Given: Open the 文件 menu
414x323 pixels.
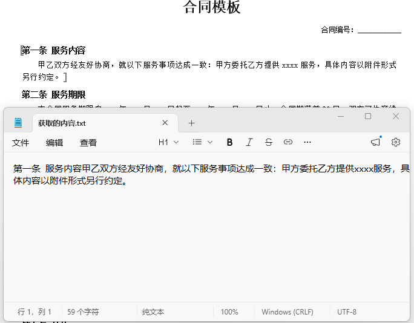Looking at the screenshot, I should coord(21,143).
